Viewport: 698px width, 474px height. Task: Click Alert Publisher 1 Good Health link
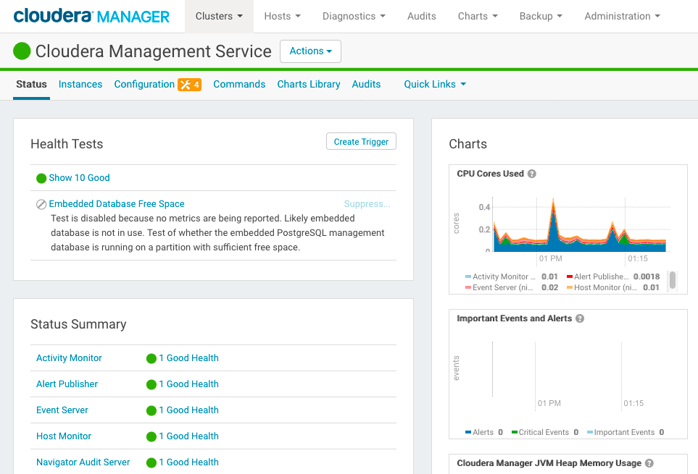pyautogui.click(x=188, y=384)
